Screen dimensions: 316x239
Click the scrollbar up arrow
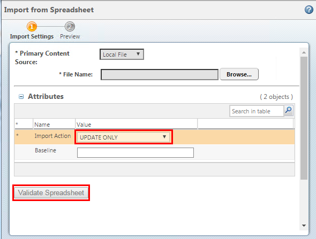click(x=304, y=52)
